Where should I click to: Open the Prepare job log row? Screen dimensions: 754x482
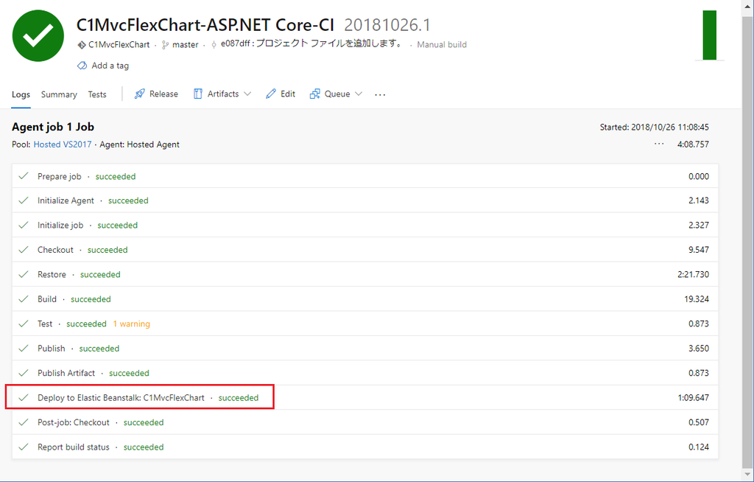tap(365, 176)
